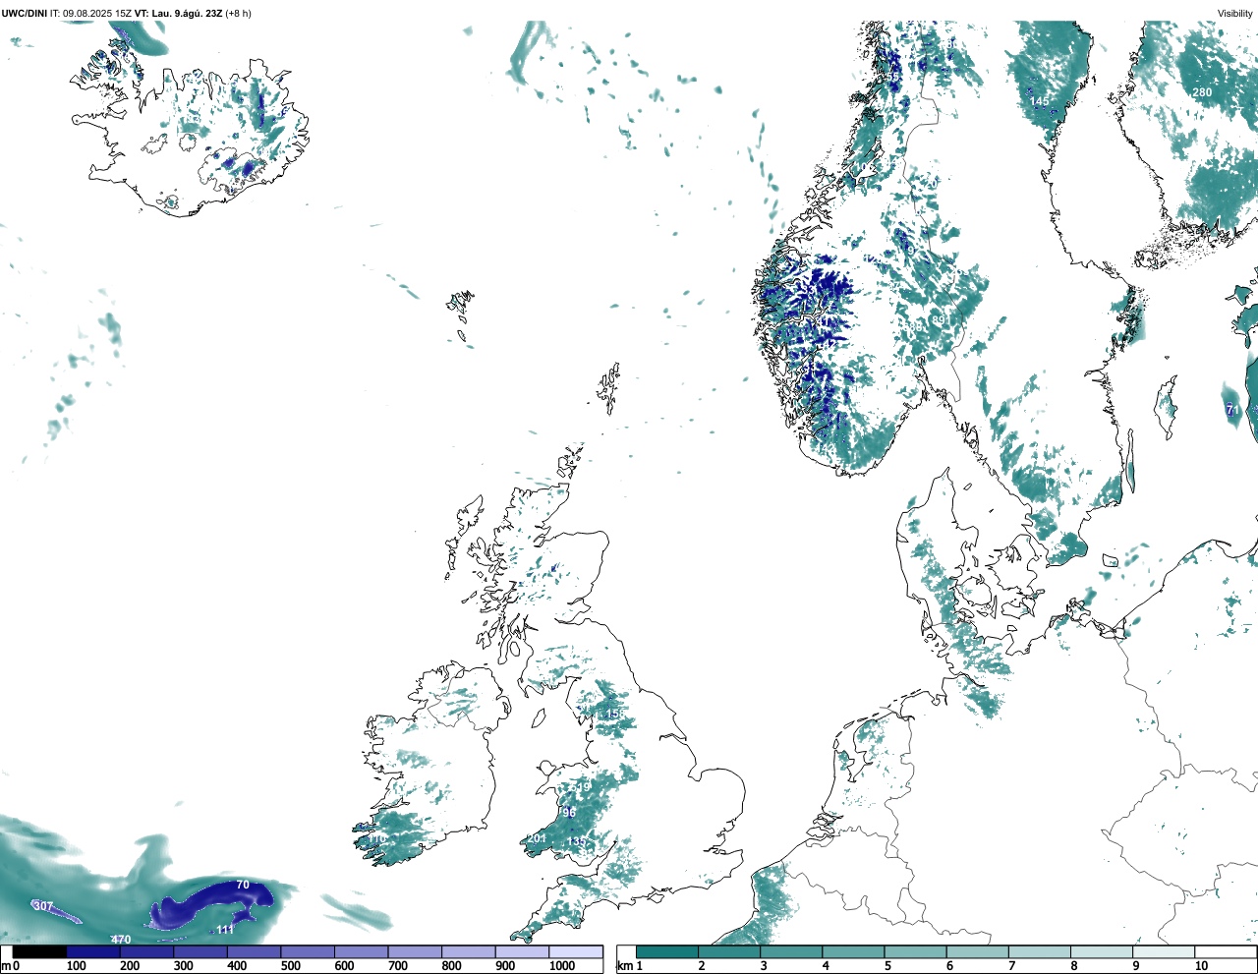Click the 'UWC/DINI' model label
The image size is (1258, 974).
25,13
